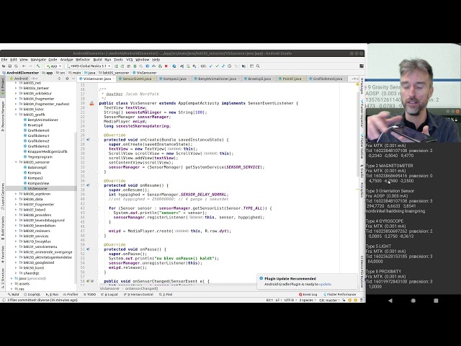Tap the Android home circle button in phone mirror

point(413,301)
